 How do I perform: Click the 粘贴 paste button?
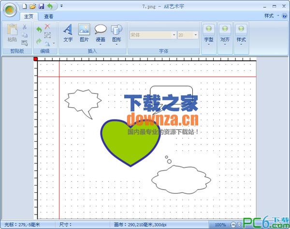click(12, 33)
